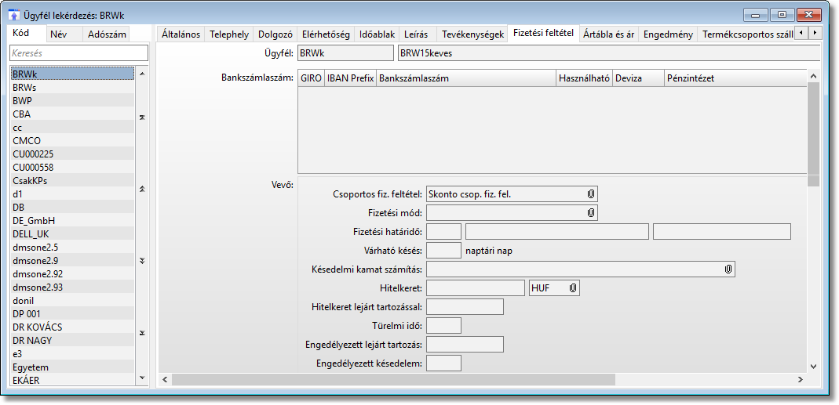Select donil in the customer list
This screenshot has height=405, width=839.
(72, 300)
